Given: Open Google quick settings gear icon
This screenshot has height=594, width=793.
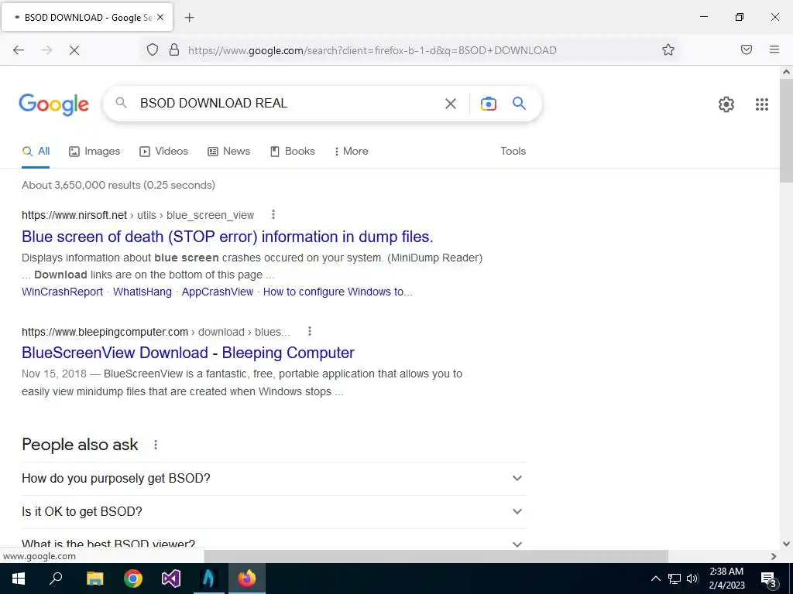Looking at the screenshot, I should (726, 104).
